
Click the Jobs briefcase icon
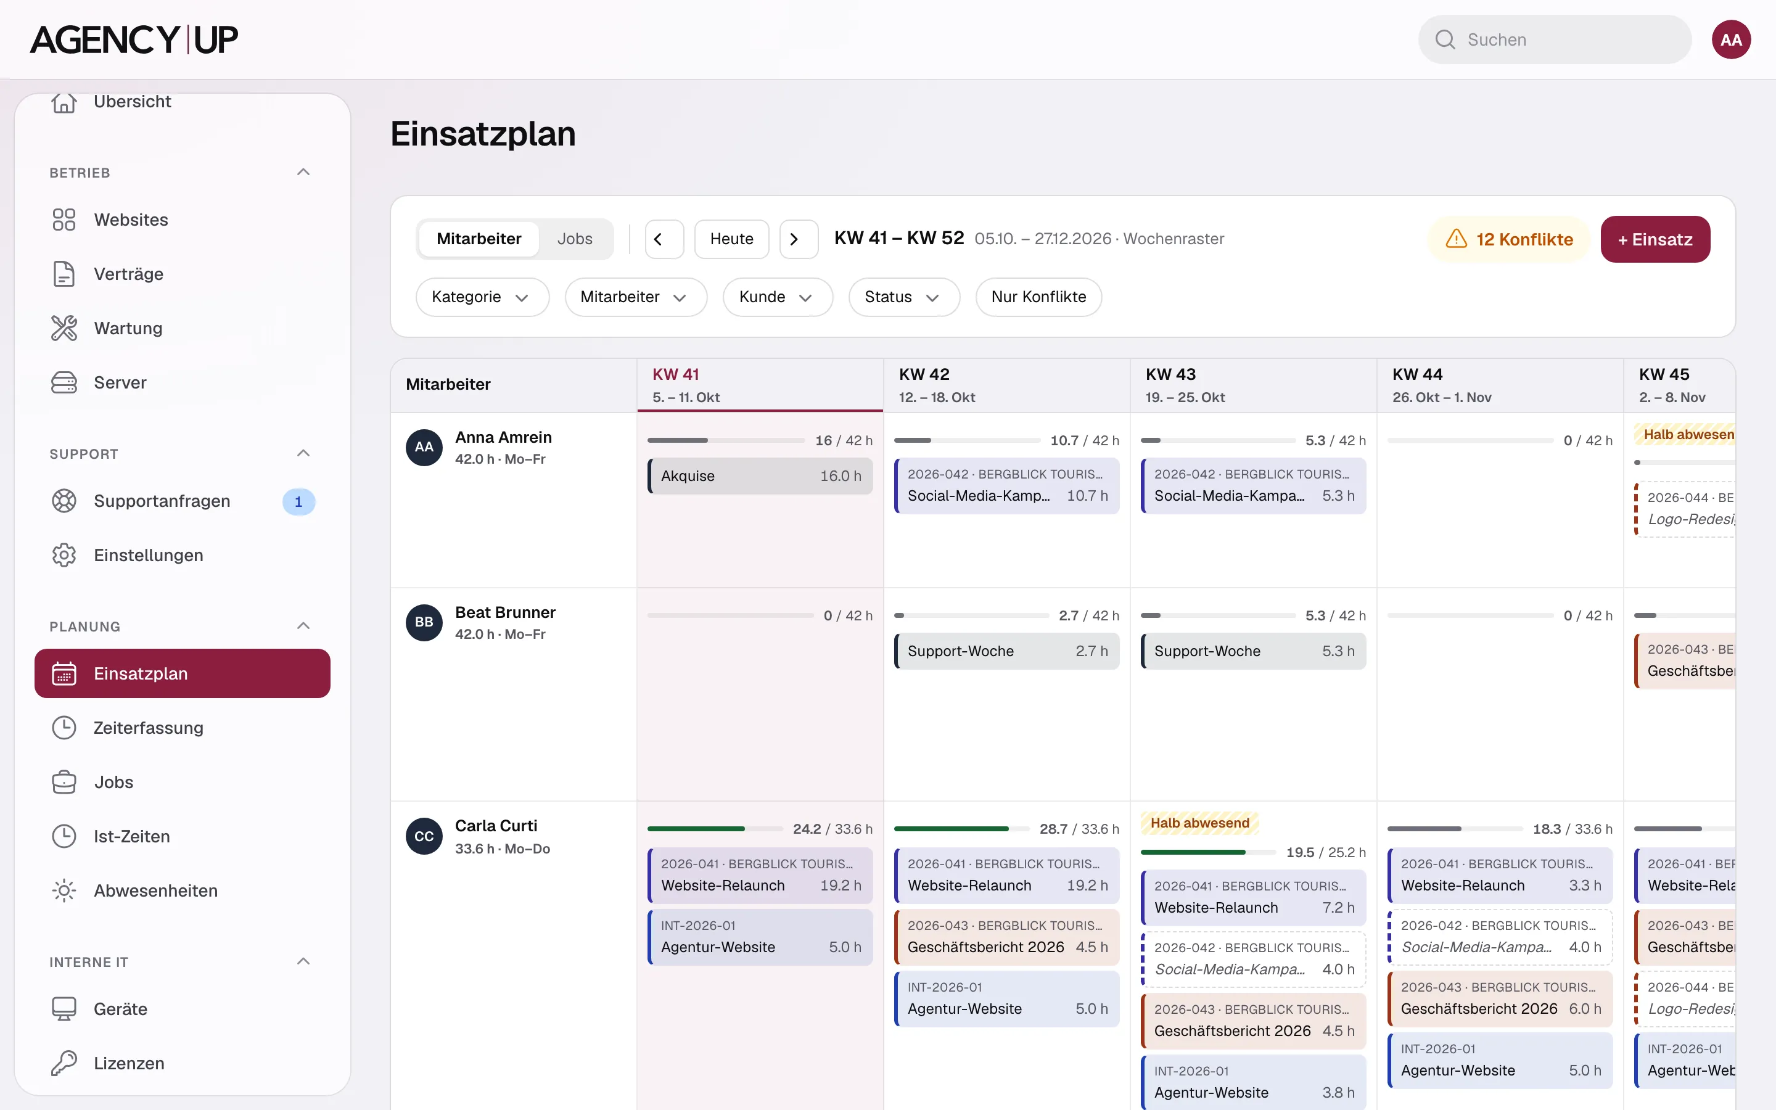[64, 782]
